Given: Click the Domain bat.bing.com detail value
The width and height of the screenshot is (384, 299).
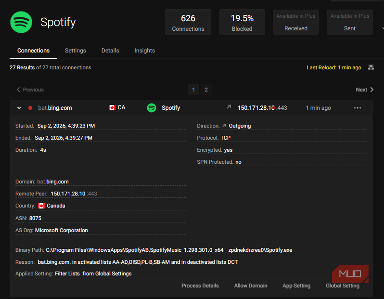Looking at the screenshot, I should (53, 182).
